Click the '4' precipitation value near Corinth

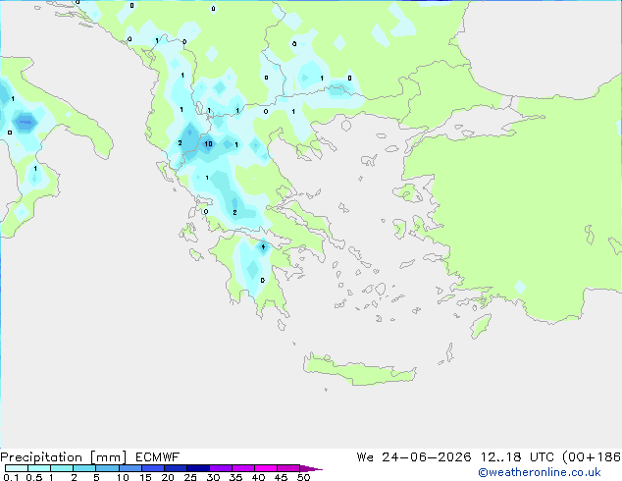[x=263, y=246]
